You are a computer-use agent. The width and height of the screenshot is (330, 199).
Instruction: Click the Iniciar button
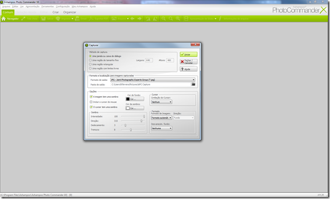click(x=189, y=54)
